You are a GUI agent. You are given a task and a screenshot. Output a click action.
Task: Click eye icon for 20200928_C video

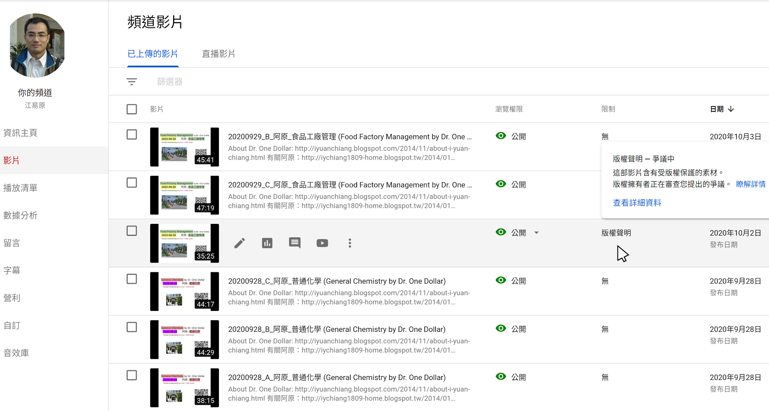pyautogui.click(x=501, y=280)
